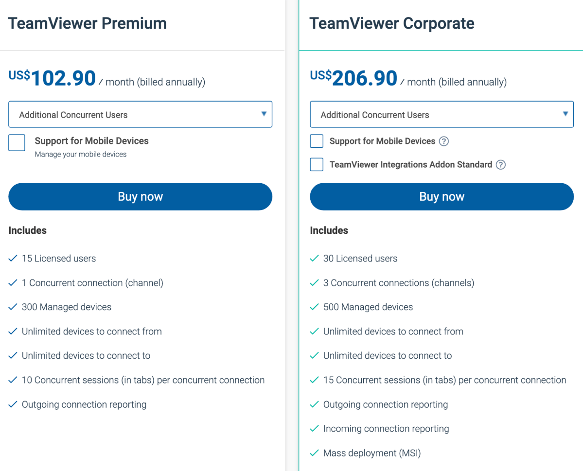This screenshot has width=583, height=471.
Task: Open Corporate Additional Concurrent Users dropdown
Action: 442,114
